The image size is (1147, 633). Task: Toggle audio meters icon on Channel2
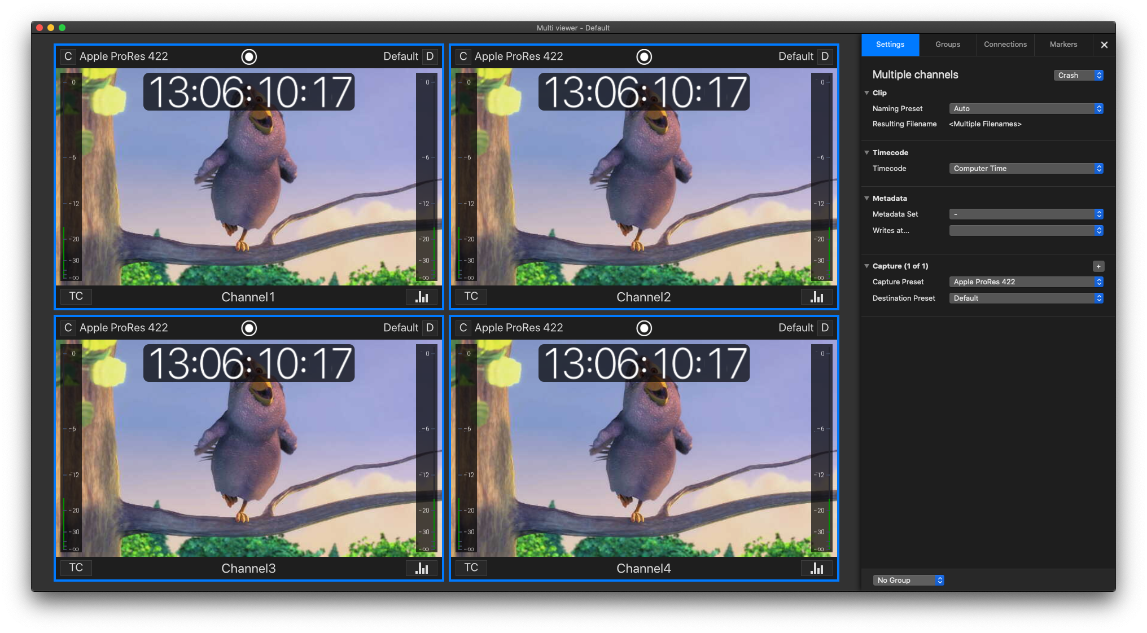817,297
